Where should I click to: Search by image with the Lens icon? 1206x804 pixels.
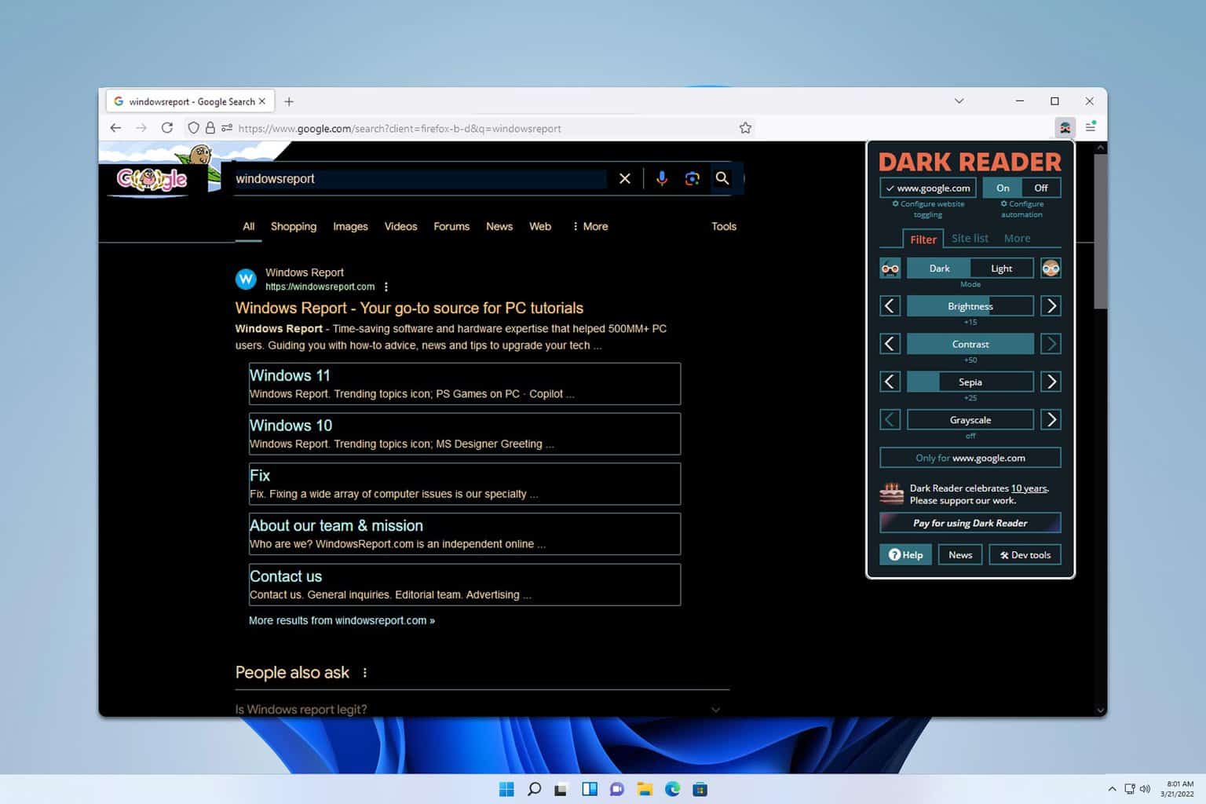pos(692,179)
